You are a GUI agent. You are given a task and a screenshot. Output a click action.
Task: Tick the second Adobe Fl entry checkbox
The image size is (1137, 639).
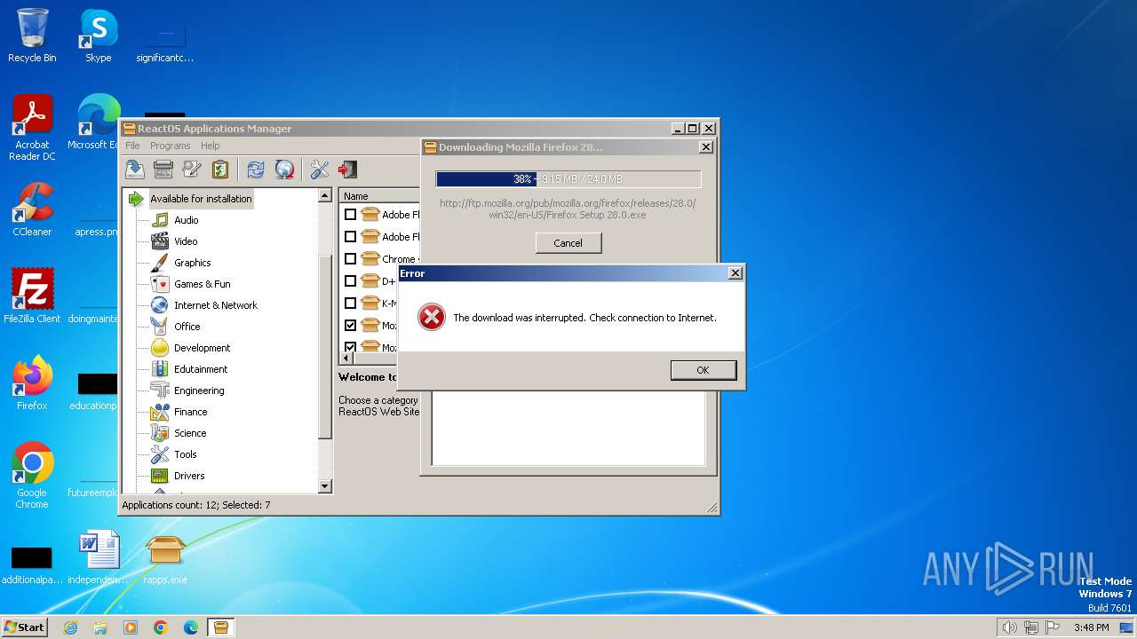point(350,237)
